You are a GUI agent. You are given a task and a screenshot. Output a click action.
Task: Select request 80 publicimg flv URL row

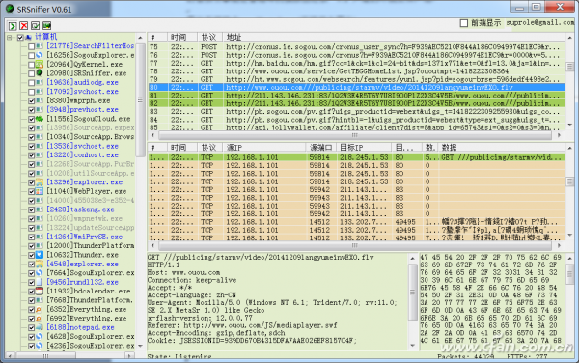(x=356, y=87)
